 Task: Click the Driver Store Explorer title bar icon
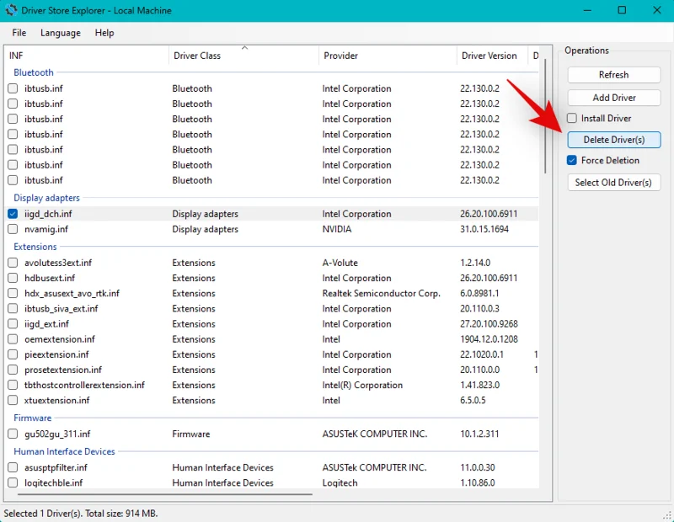(10, 10)
